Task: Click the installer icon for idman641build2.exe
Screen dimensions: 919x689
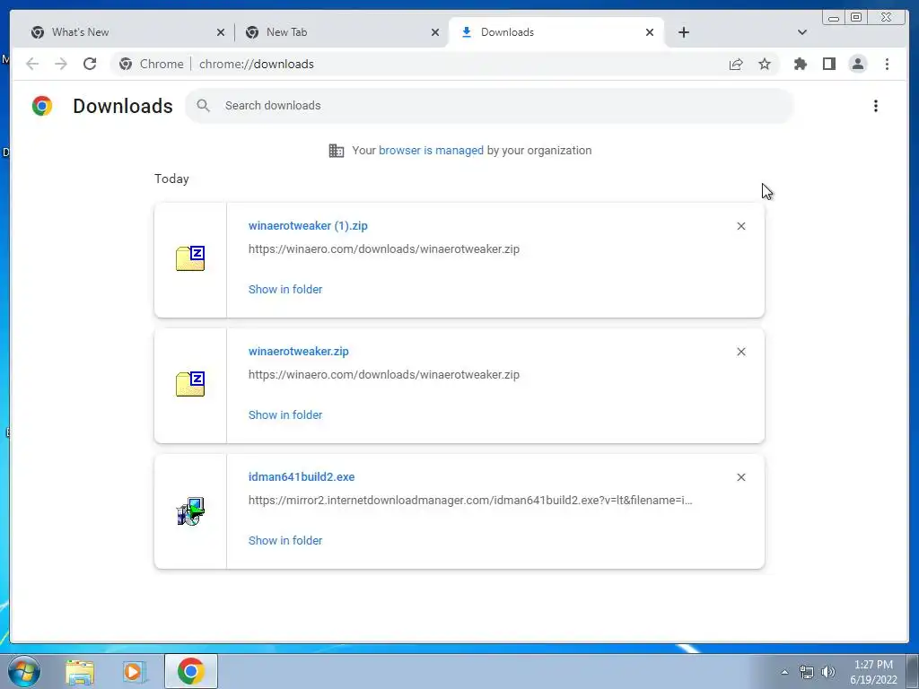Action: (x=190, y=510)
